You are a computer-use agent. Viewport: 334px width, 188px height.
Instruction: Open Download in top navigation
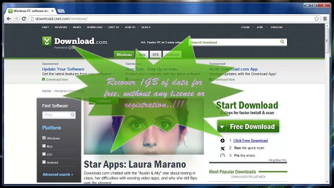click(x=94, y=27)
